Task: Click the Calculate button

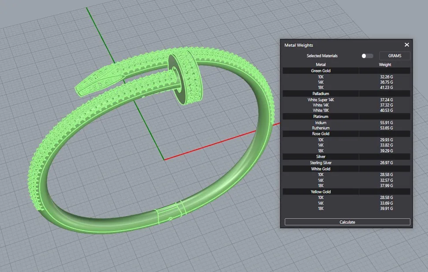Action: [347, 222]
